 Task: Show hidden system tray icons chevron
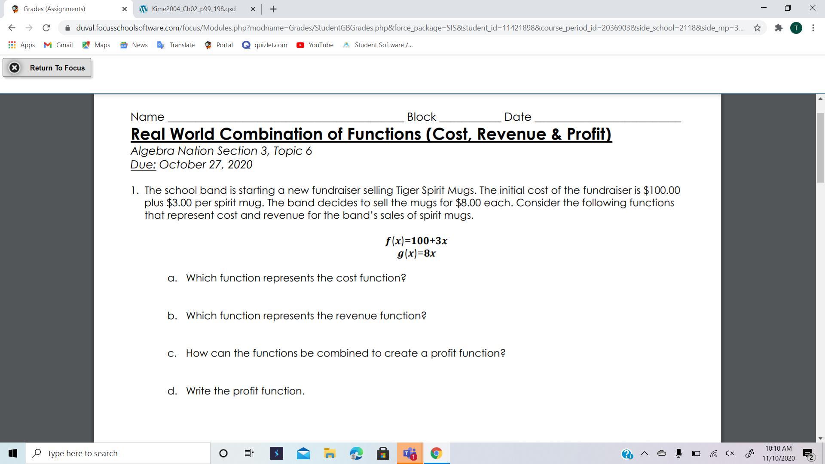coord(645,453)
